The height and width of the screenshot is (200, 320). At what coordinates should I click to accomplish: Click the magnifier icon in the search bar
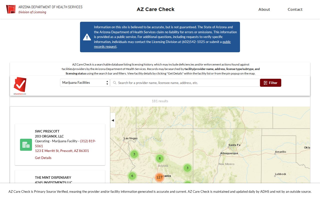115,83
